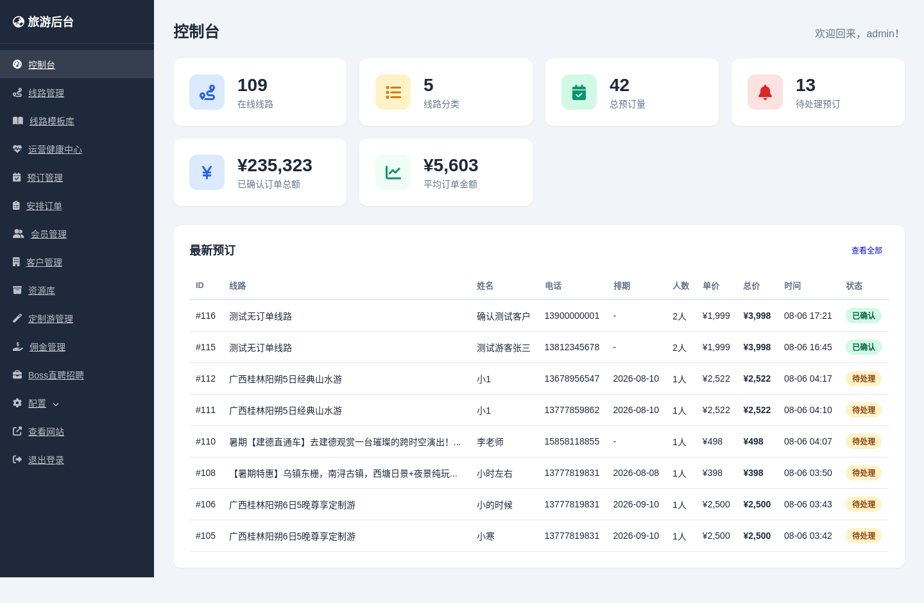Click the yellow list icon on 线路分类 card
924x603 pixels.
pyautogui.click(x=393, y=92)
